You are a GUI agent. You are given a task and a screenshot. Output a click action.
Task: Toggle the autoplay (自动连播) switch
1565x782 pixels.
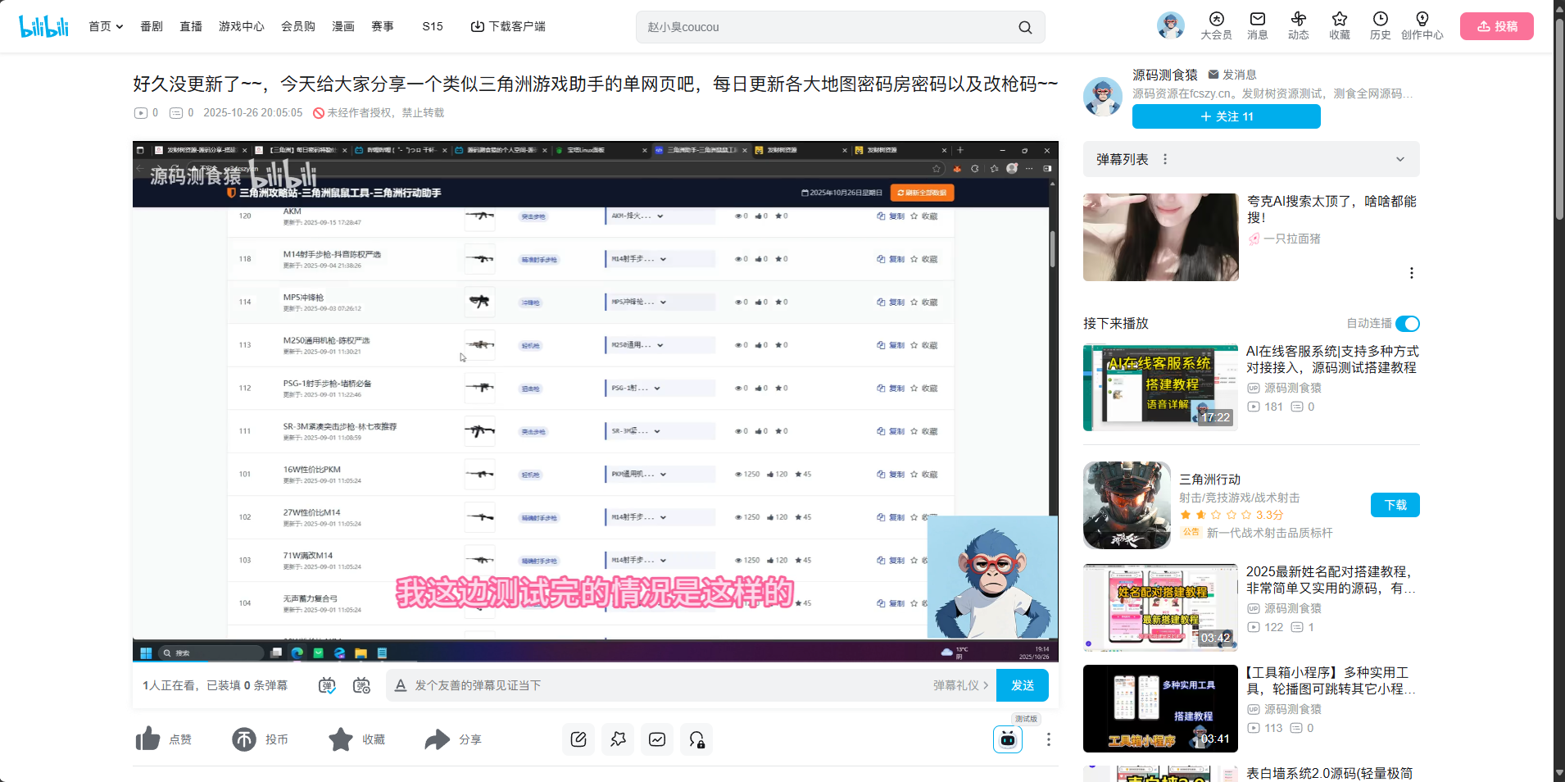1407,324
